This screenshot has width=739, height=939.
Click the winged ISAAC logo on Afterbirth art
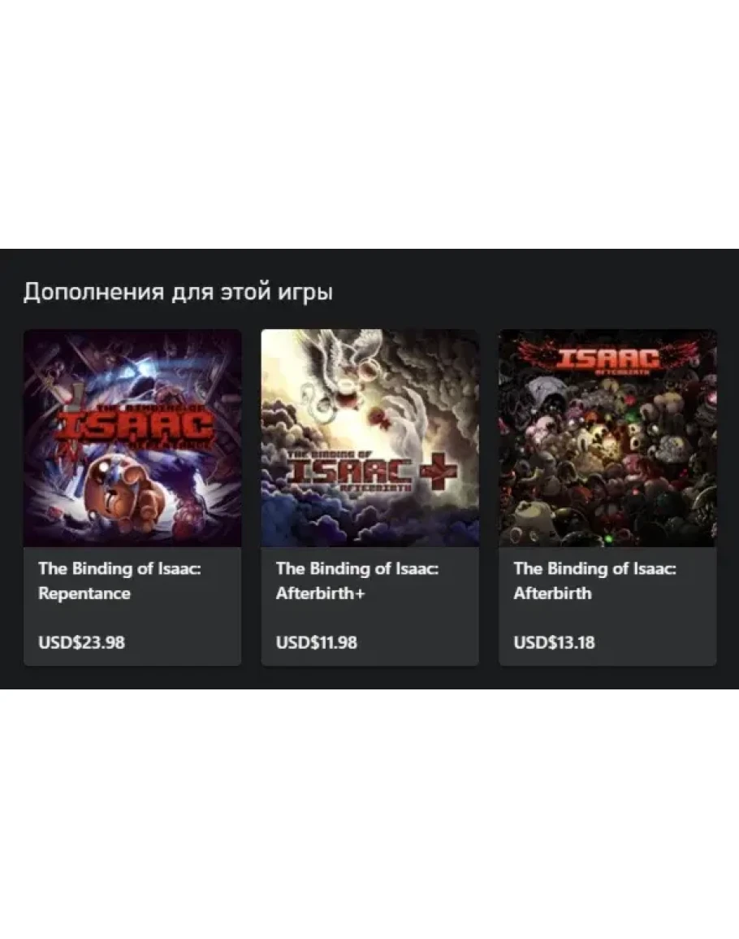tap(607, 358)
